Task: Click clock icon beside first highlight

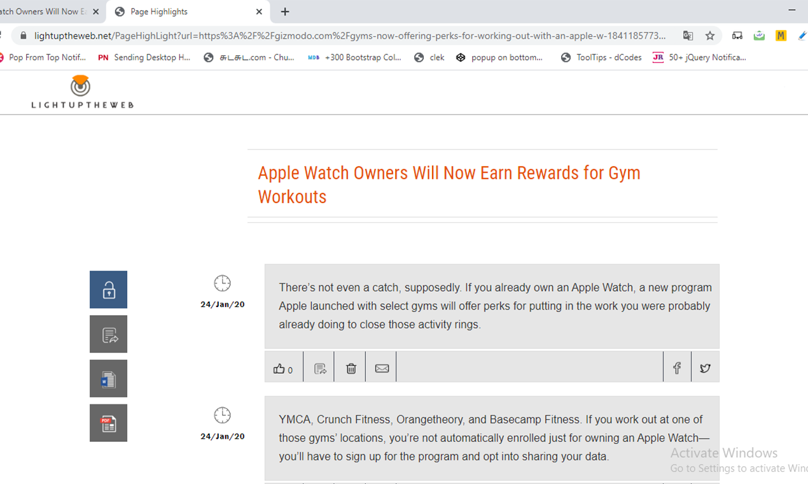Action: pyautogui.click(x=222, y=283)
